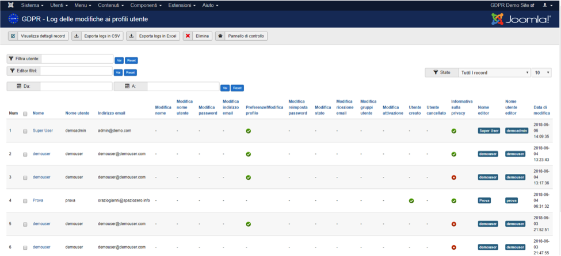The image size is (561, 256).
Task: Click the Stato filter funnel label
Action: tap(441, 72)
